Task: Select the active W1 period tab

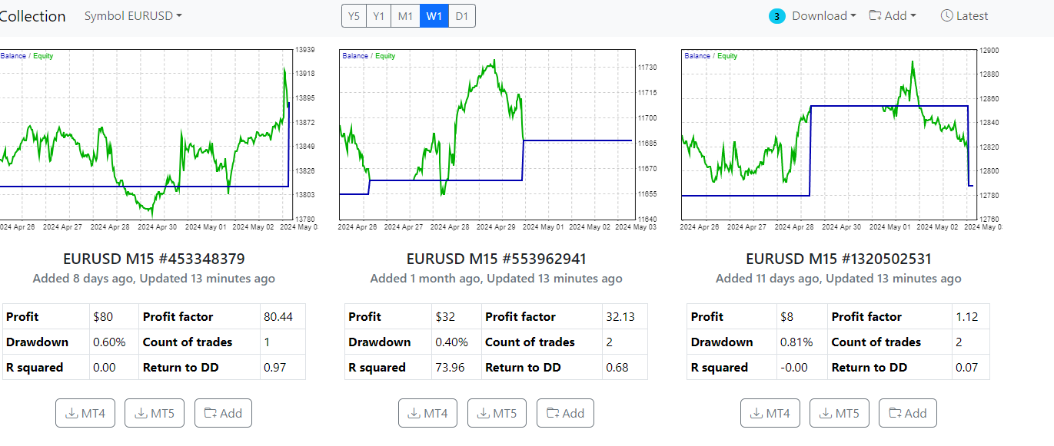Action: coord(434,16)
